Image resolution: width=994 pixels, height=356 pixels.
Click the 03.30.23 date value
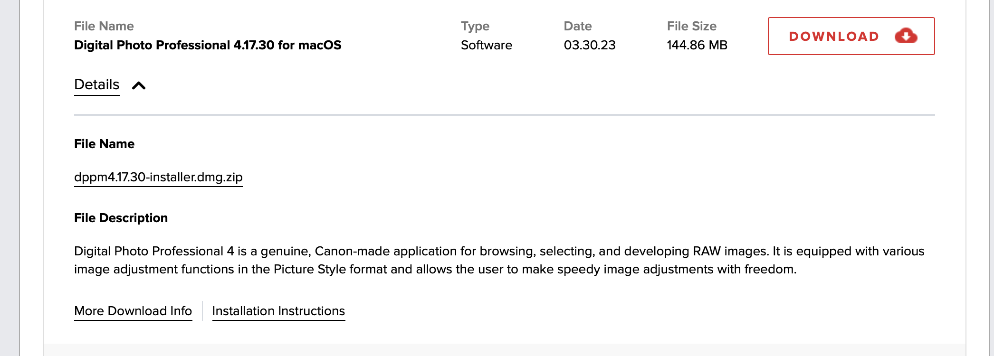(589, 45)
